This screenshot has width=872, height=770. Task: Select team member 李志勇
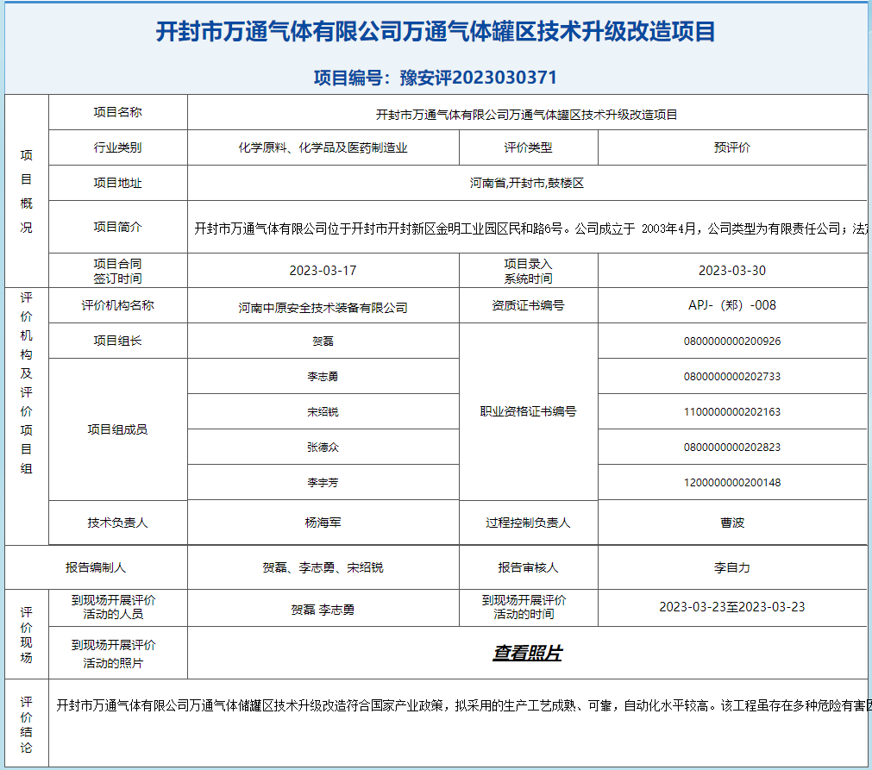(x=323, y=377)
